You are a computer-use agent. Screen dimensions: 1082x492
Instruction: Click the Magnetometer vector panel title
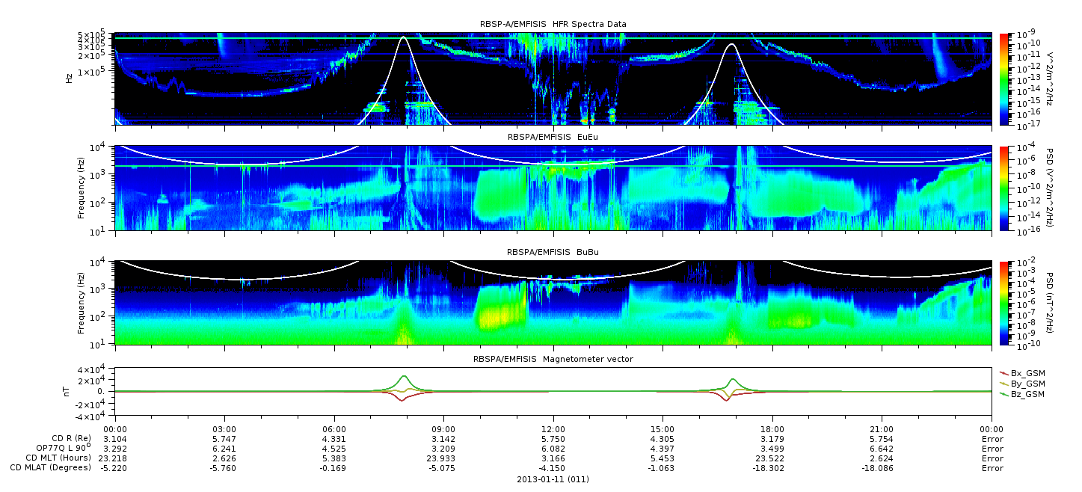(553, 359)
